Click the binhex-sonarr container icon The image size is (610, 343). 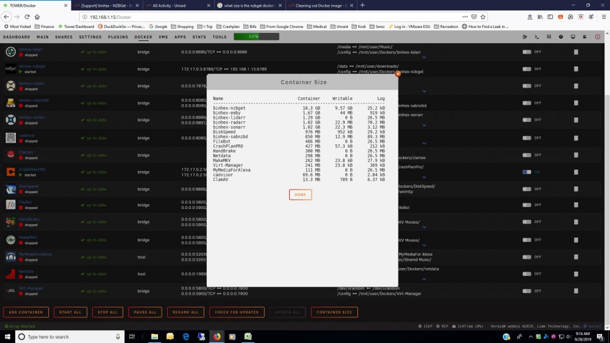point(10,119)
